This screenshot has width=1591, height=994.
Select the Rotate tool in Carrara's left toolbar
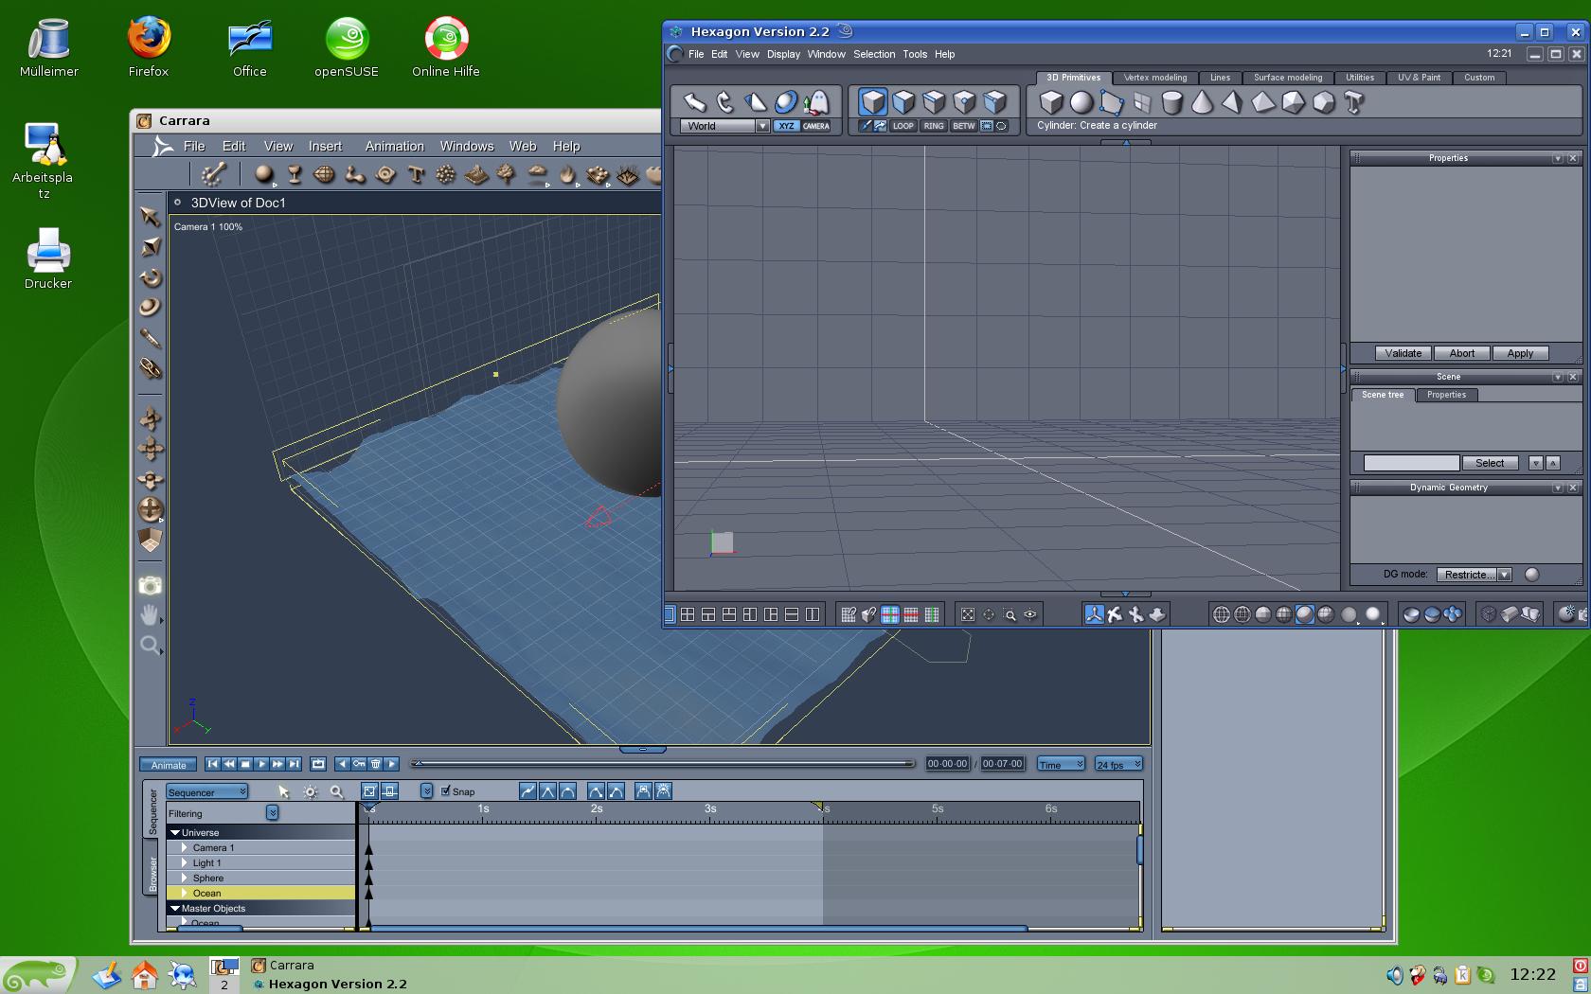(x=151, y=277)
